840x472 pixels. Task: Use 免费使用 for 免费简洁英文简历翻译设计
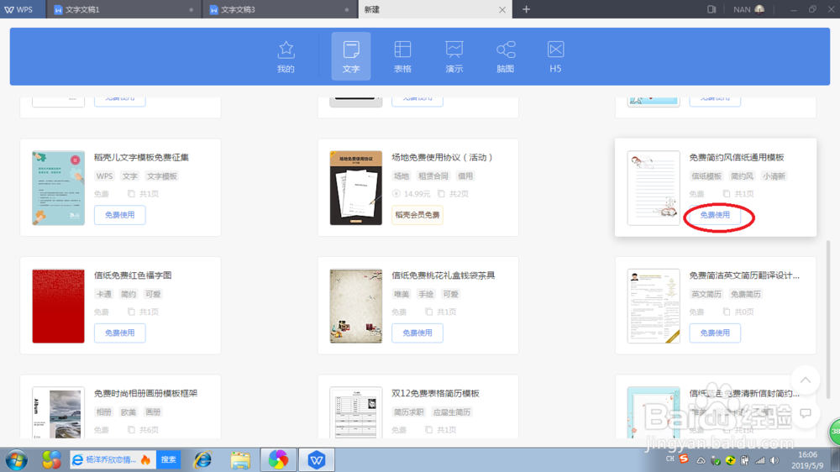pos(715,333)
